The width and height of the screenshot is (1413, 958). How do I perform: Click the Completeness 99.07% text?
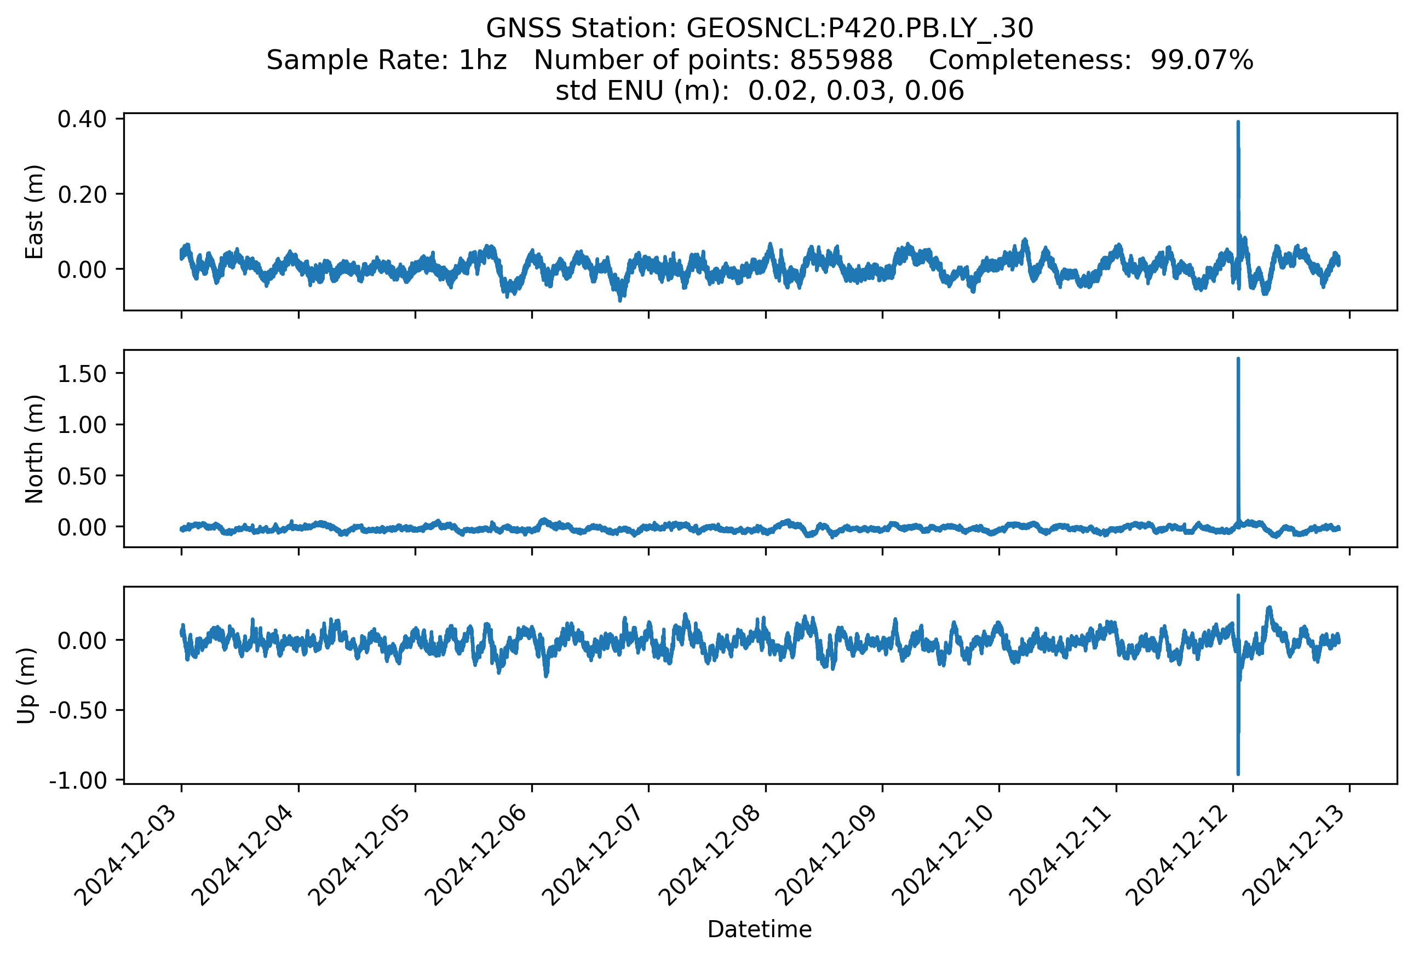click(1091, 60)
